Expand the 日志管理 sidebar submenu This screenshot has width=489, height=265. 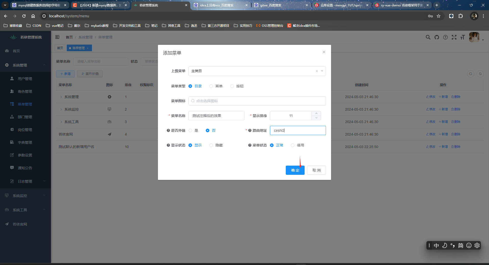25,181
